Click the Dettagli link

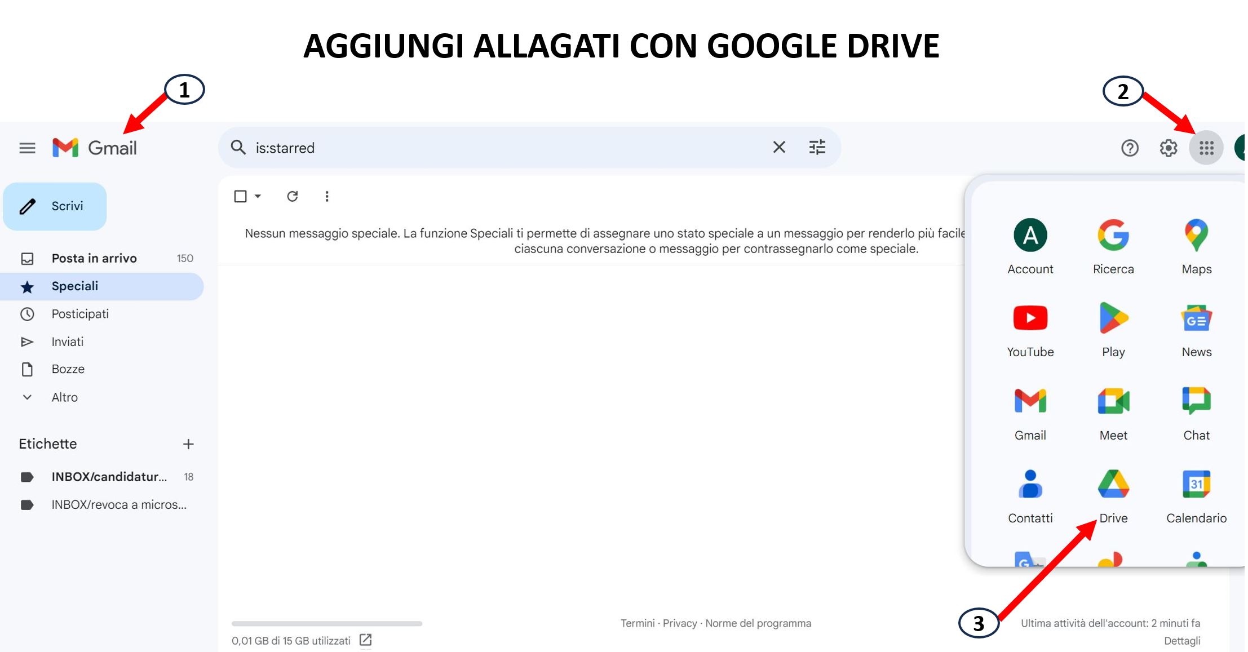[x=1182, y=641]
